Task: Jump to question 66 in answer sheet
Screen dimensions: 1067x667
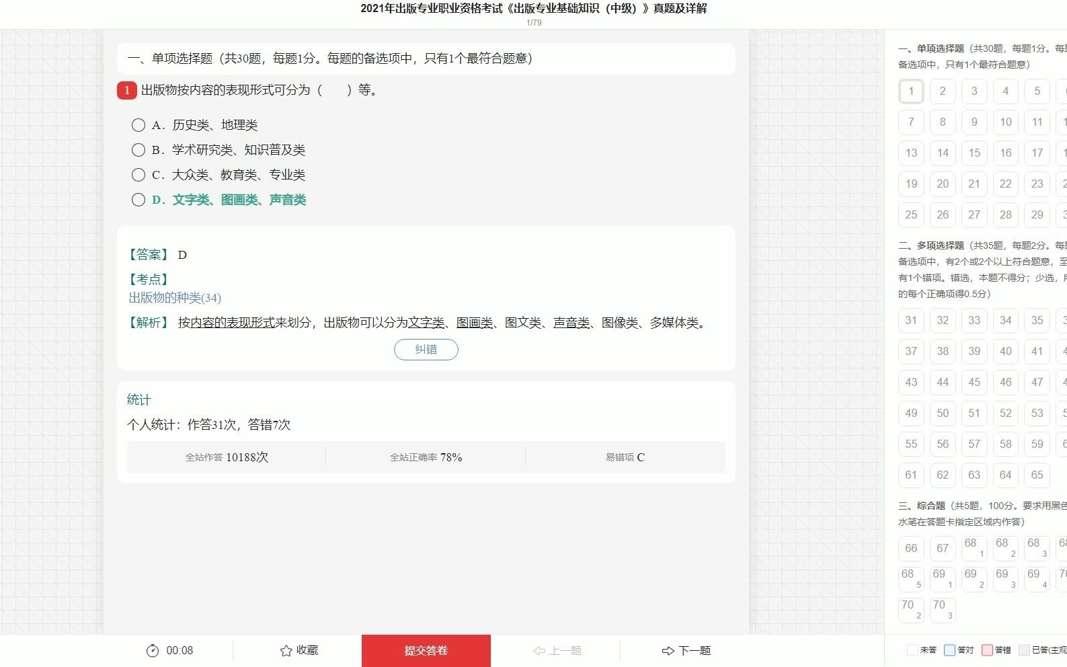Action: tap(911, 549)
